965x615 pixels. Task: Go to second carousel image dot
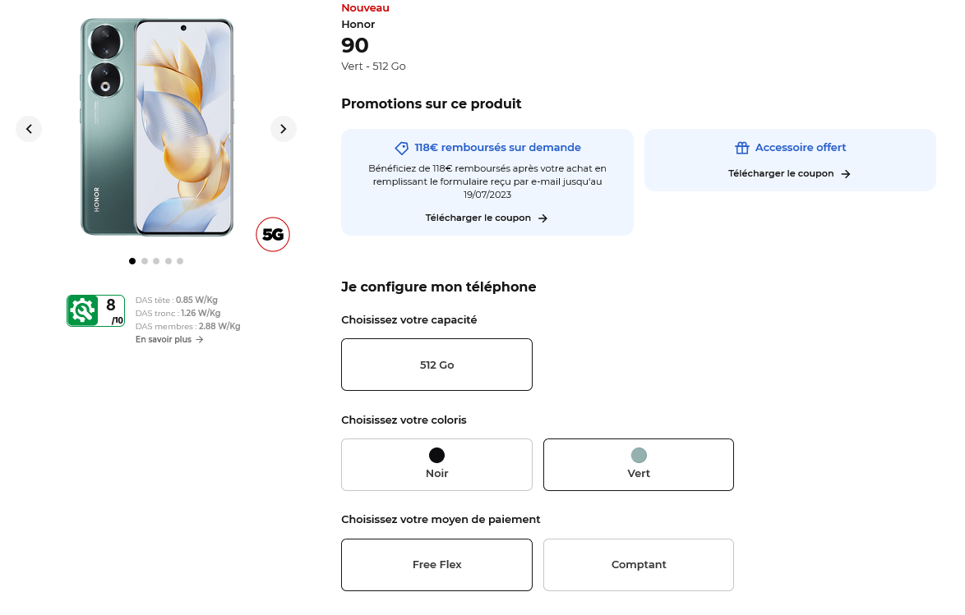point(145,261)
